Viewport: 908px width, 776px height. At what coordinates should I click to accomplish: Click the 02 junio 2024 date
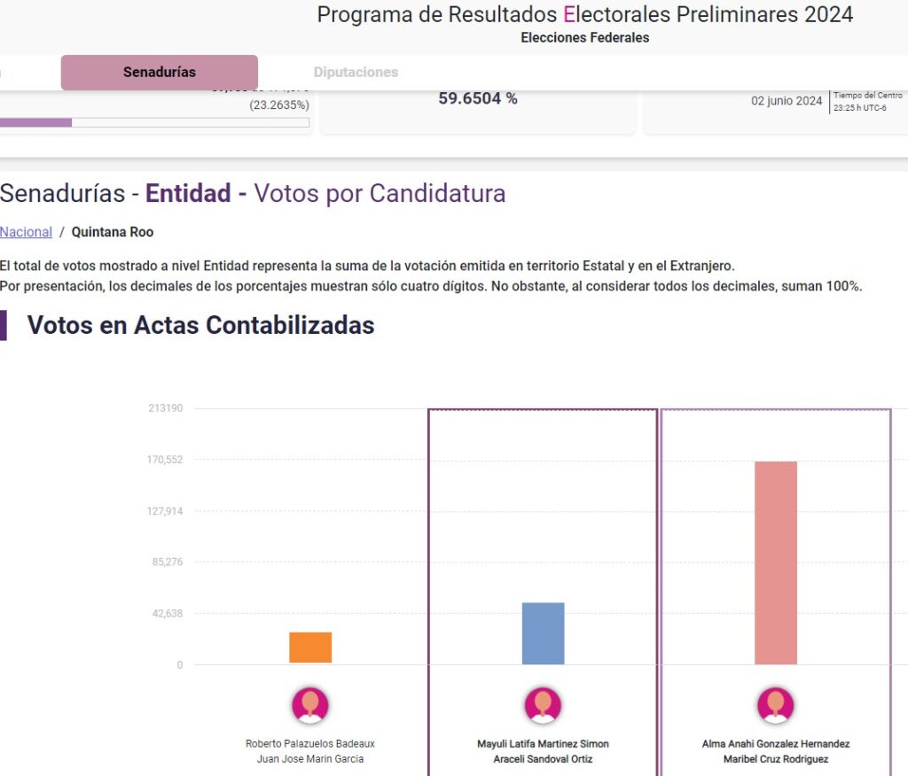point(787,101)
